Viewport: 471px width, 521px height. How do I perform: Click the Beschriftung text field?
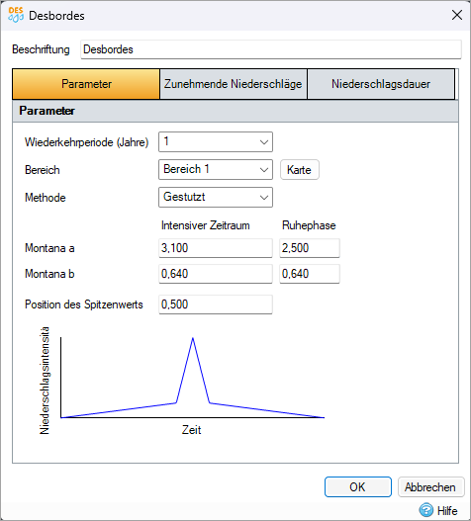pyautogui.click(x=271, y=49)
